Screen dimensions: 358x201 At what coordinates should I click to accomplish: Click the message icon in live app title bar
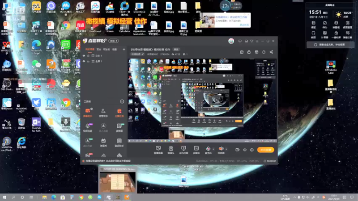[240, 41]
